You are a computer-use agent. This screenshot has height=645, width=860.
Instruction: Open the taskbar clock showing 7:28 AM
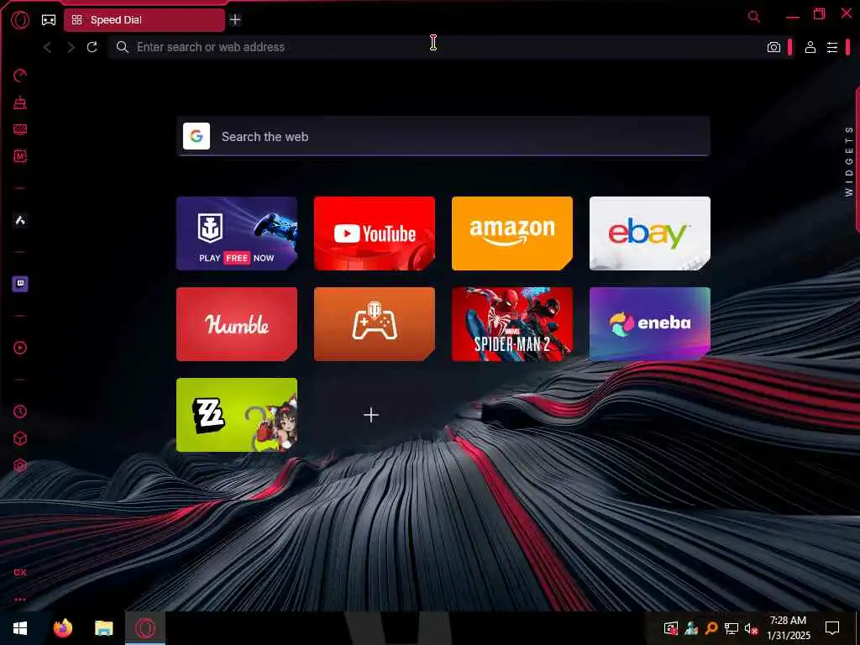coord(788,628)
